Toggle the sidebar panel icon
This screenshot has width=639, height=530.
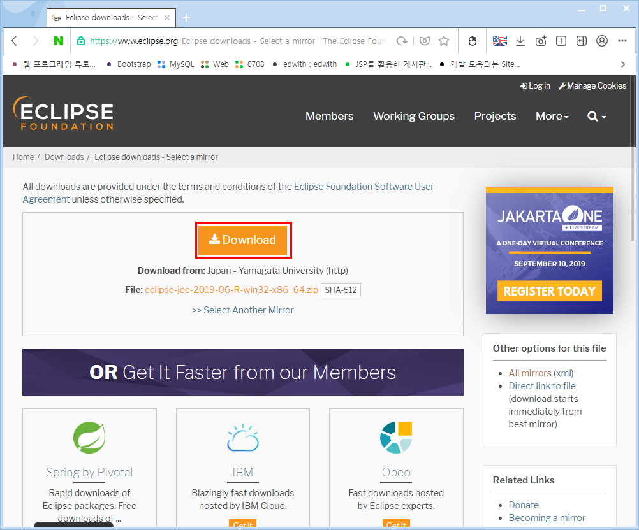click(582, 41)
